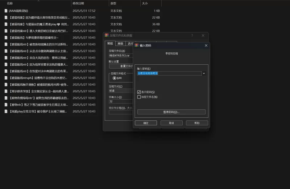
Task: Select file icon of 【纯爱play女性主导】 row
Action: [6, 111]
